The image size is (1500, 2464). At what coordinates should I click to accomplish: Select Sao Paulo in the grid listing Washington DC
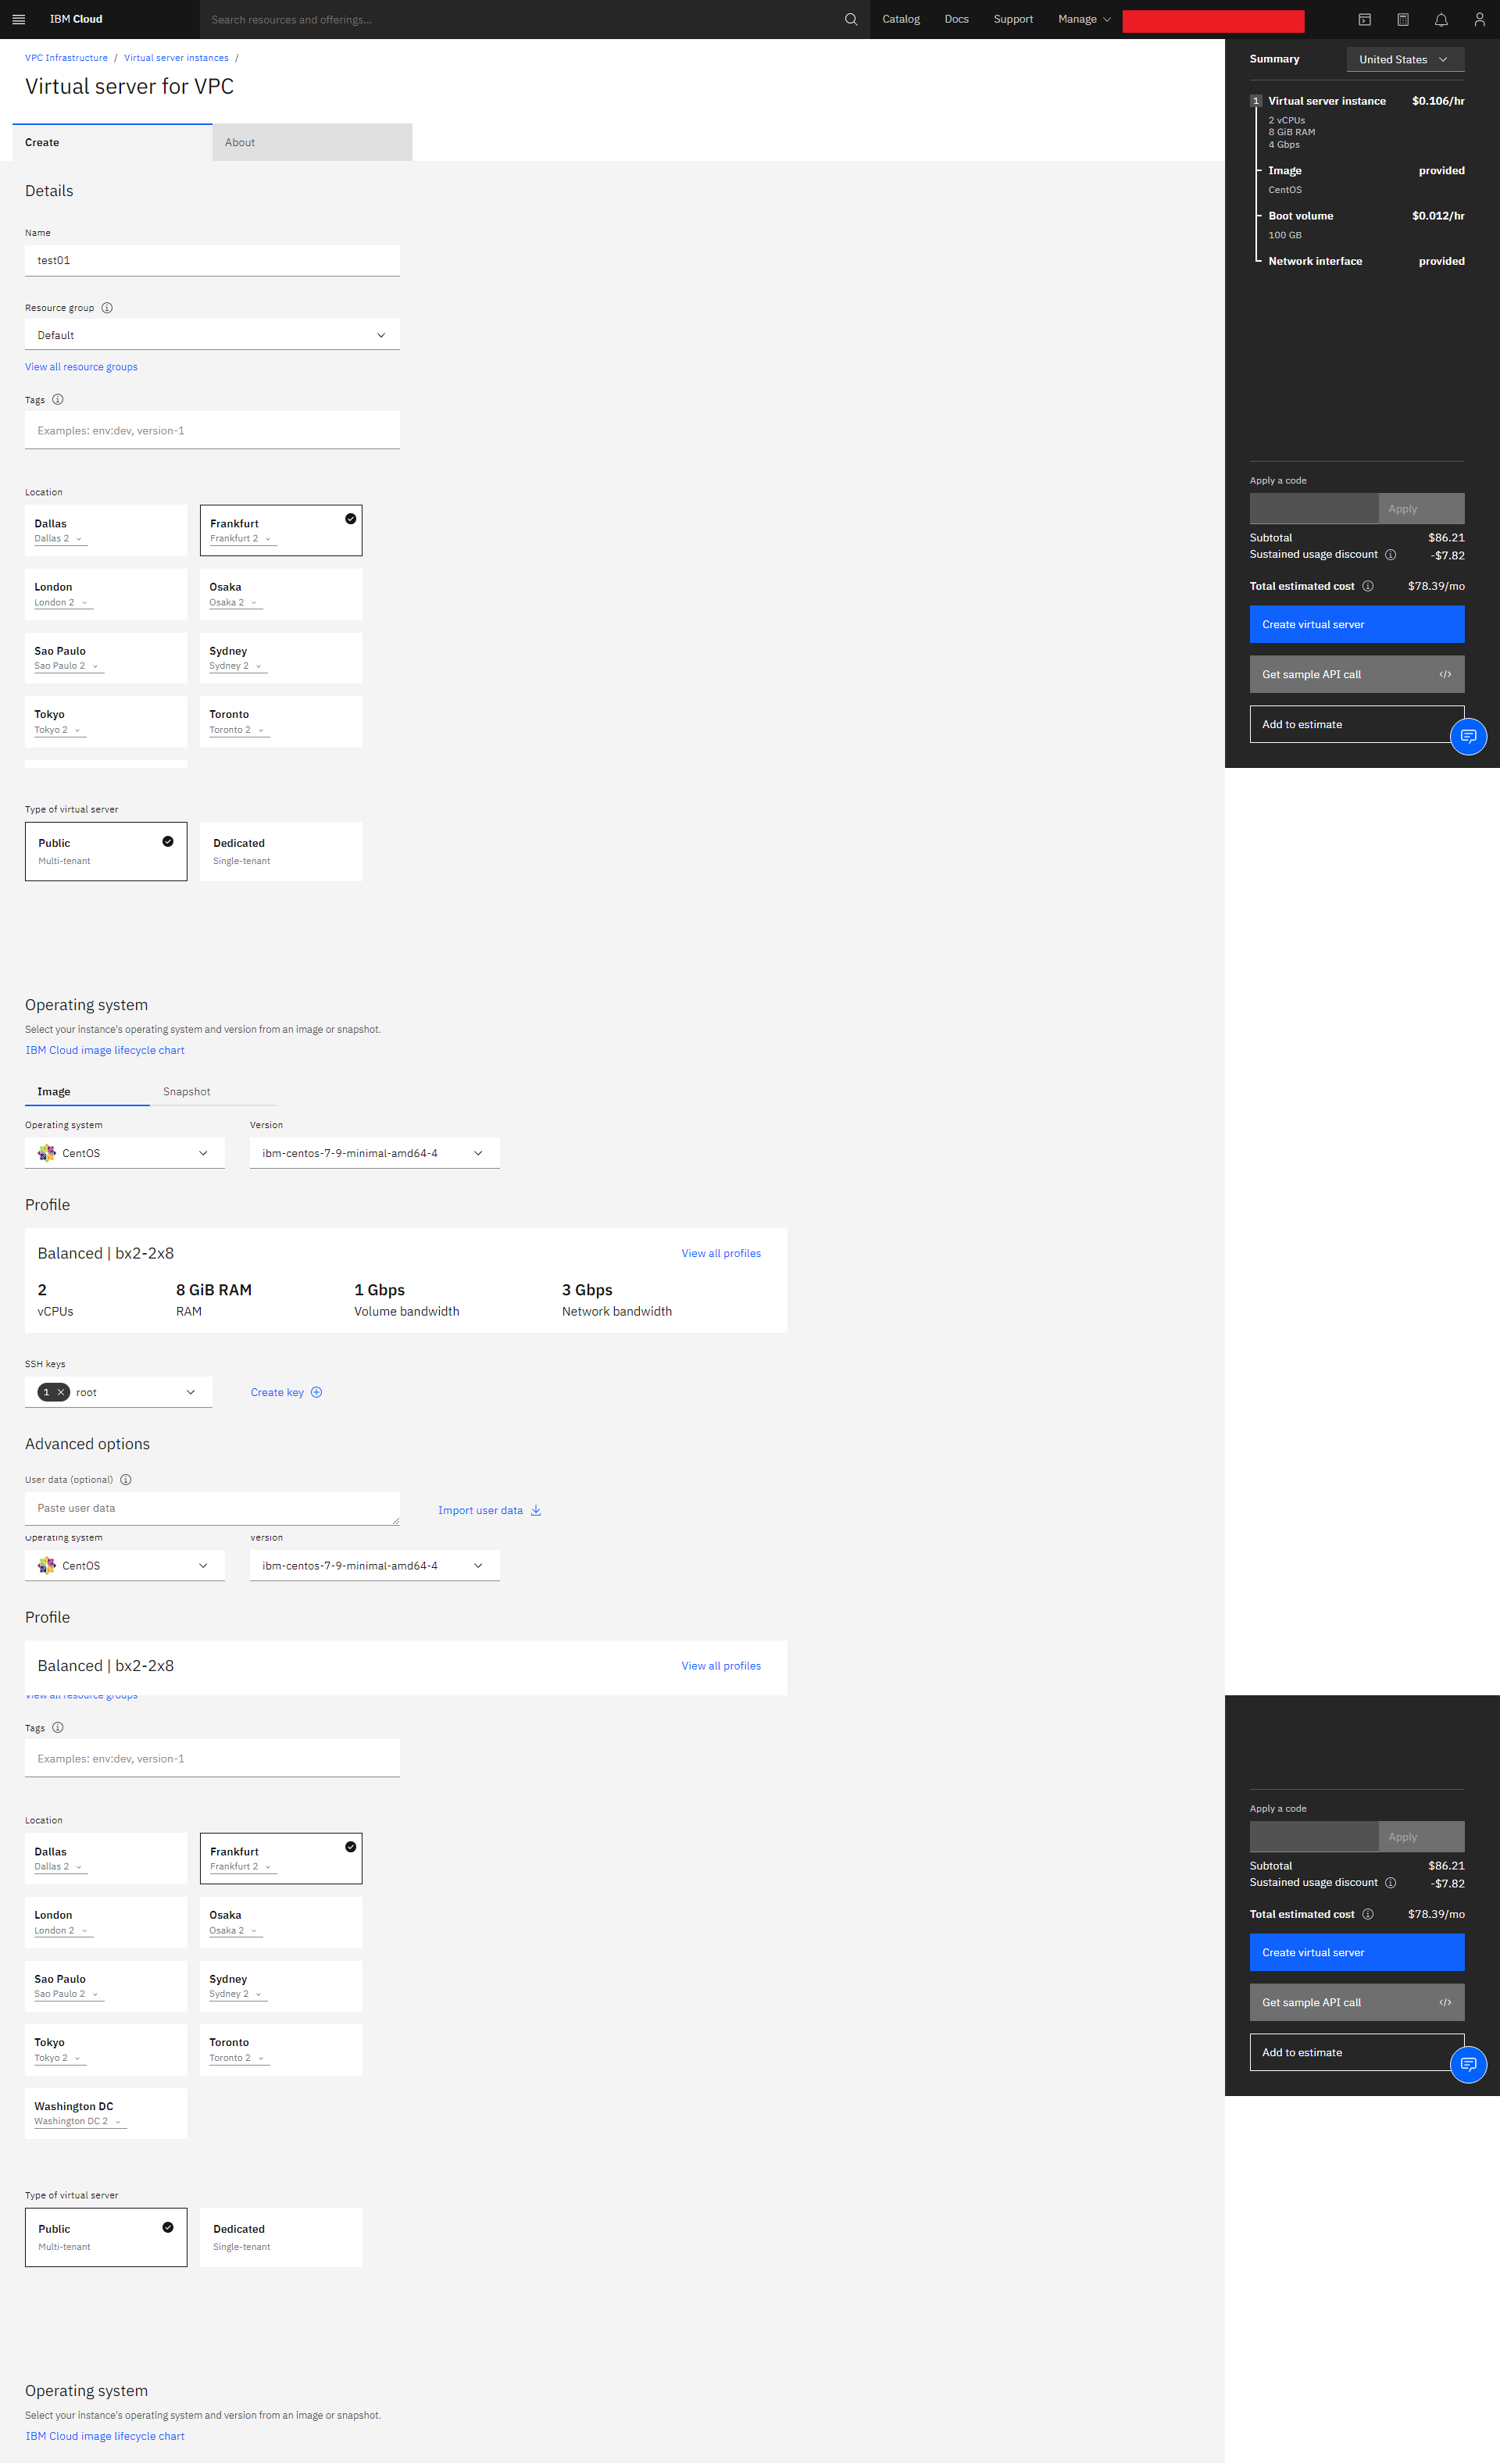(x=106, y=1986)
